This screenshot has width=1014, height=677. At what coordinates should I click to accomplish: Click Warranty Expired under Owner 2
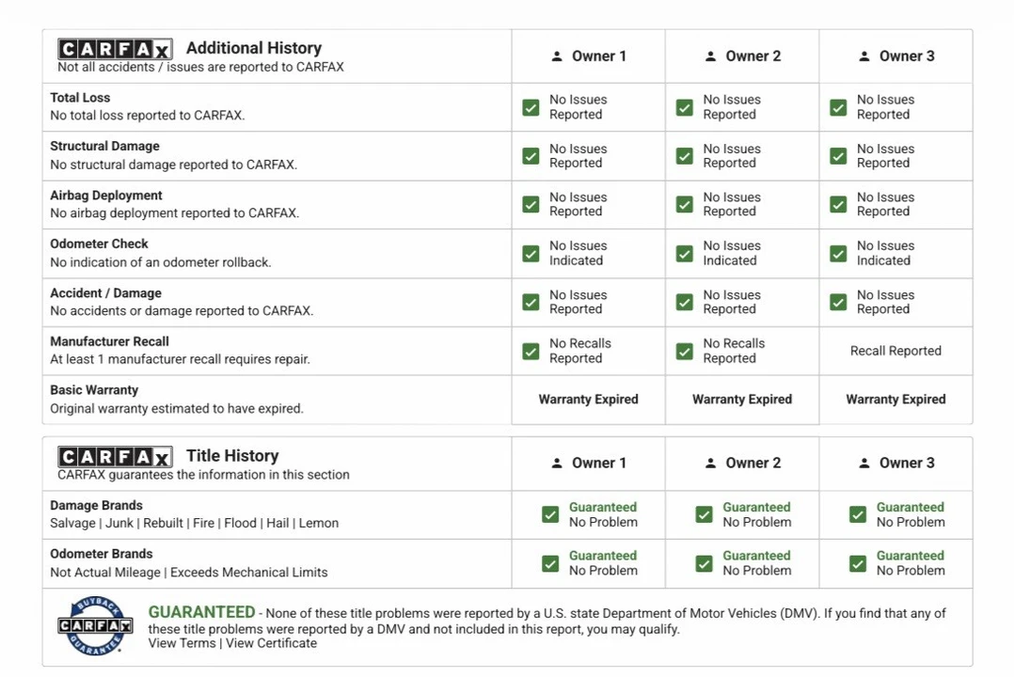pyautogui.click(x=742, y=400)
